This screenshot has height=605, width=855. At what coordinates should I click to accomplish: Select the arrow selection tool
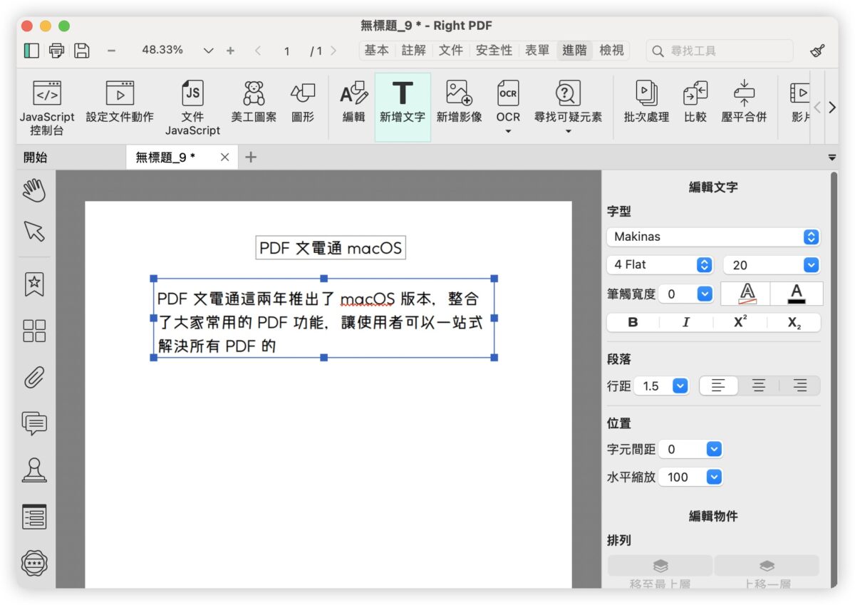[34, 231]
